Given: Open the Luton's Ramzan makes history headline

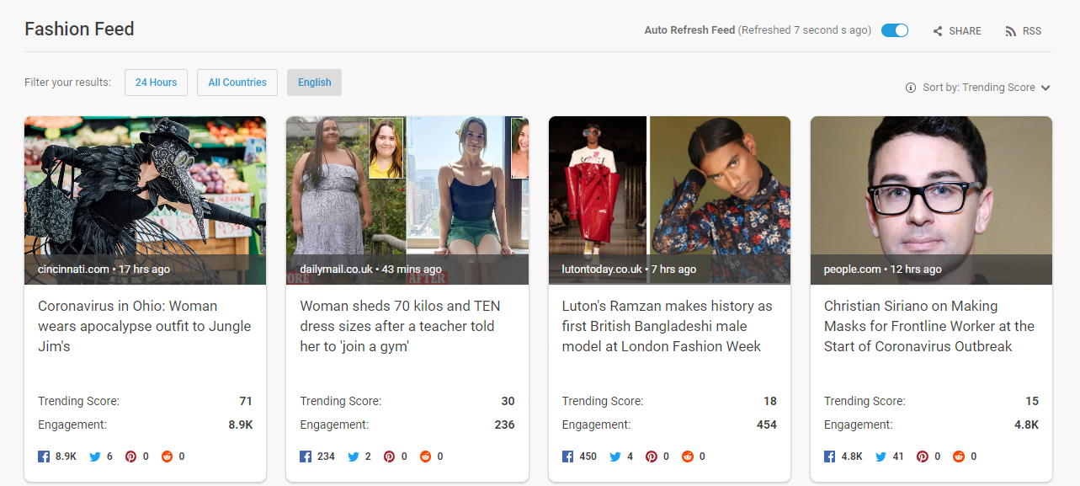Looking at the screenshot, I should (x=667, y=326).
